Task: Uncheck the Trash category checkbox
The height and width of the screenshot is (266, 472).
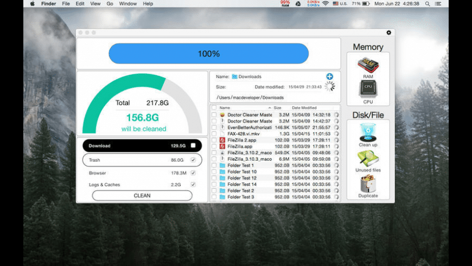Action: 193,160
